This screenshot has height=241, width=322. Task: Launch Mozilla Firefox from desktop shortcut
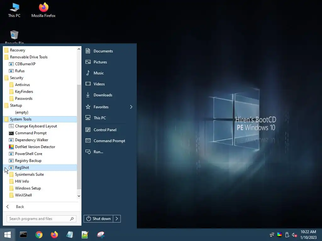(x=43, y=10)
